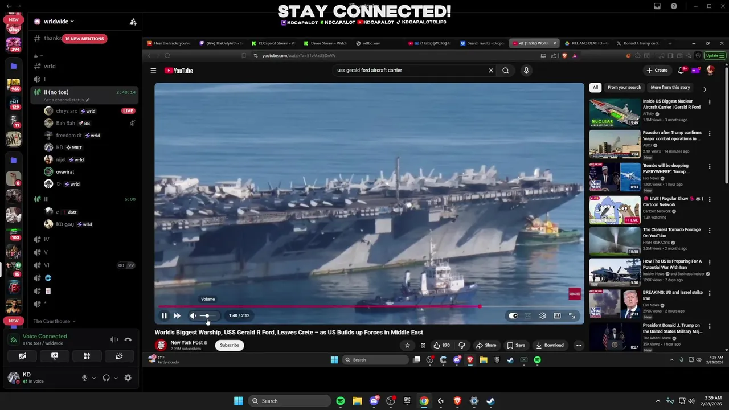Viewport: 729px width, 410px height.
Task: Open Inside US Biggest Nuclear Carrier thumbnail
Action: 615,112
